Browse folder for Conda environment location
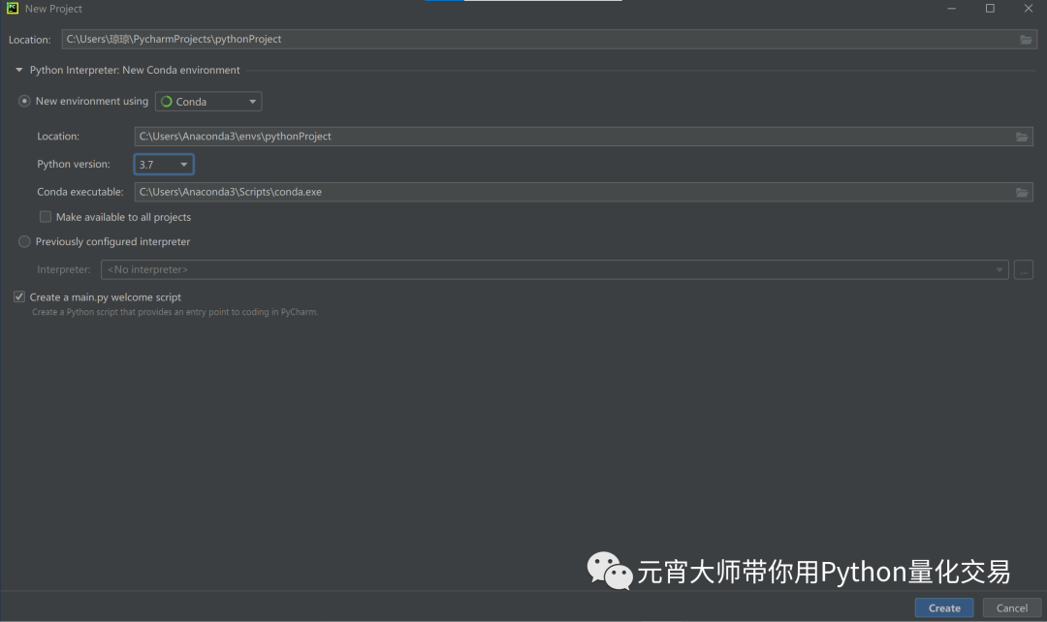 pyautogui.click(x=1022, y=137)
